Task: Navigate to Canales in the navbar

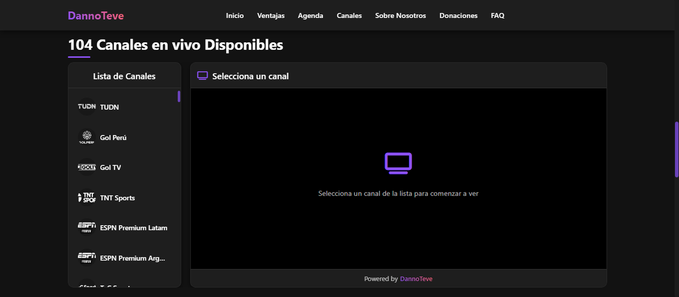Action: point(349,15)
